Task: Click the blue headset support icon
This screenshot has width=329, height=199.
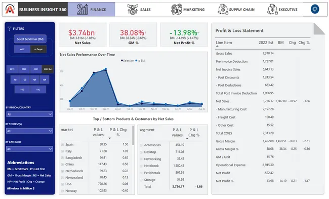Action: tap(315, 9)
